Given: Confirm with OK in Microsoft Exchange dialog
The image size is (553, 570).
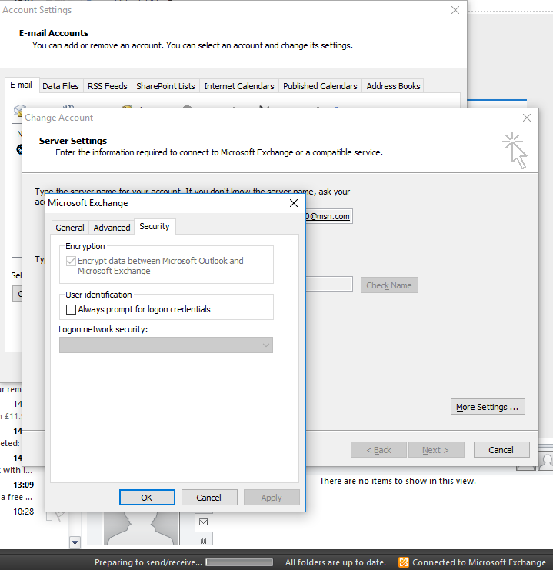Looking at the screenshot, I should coord(147,497).
